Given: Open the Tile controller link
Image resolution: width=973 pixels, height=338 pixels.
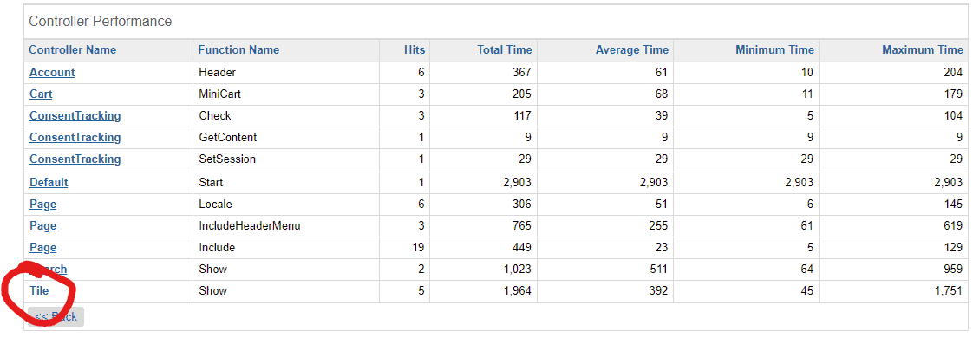Looking at the screenshot, I should pos(39,291).
